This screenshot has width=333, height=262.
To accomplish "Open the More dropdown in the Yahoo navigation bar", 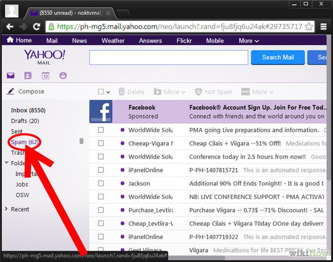I will tap(249, 41).
